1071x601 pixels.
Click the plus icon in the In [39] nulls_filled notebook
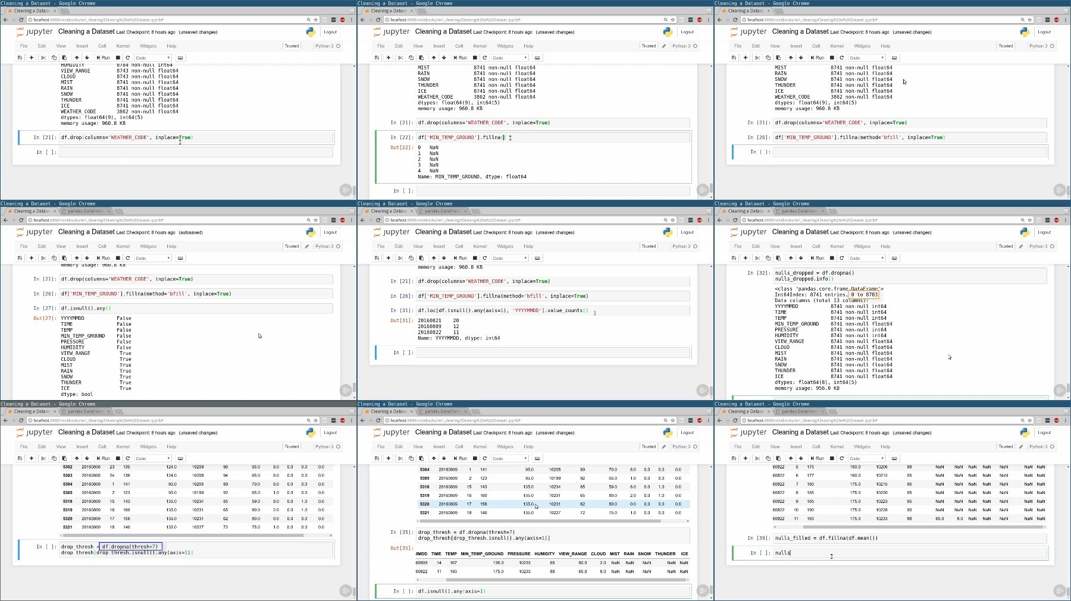click(x=746, y=458)
